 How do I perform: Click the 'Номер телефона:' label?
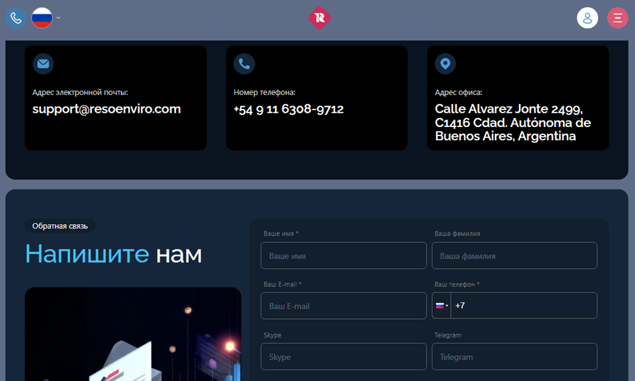pyautogui.click(x=265, y=92)
